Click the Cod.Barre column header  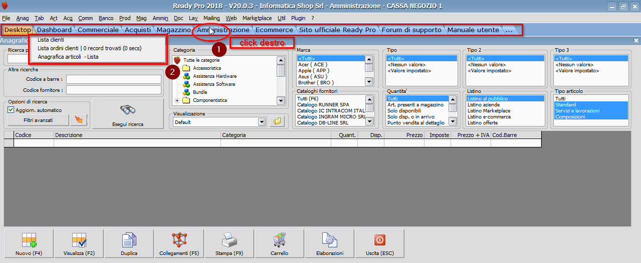[x=516, y=135]
